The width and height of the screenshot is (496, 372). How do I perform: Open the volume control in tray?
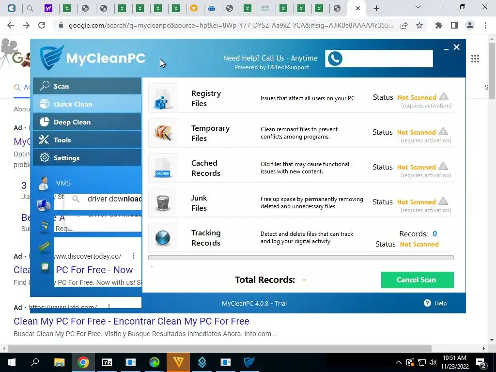tap(434, 362)
